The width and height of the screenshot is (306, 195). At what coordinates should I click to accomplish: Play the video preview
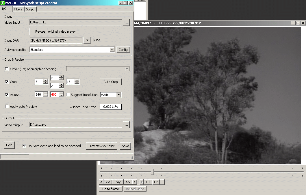(x=118, y=182)
